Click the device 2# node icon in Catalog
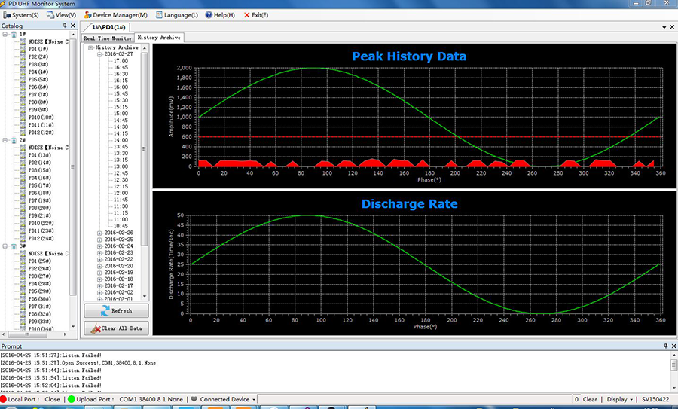This screenshot has width=678, height=409. click(x=14, y=140)
